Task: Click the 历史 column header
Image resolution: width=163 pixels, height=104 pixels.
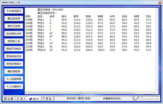Action: [148, 16]
